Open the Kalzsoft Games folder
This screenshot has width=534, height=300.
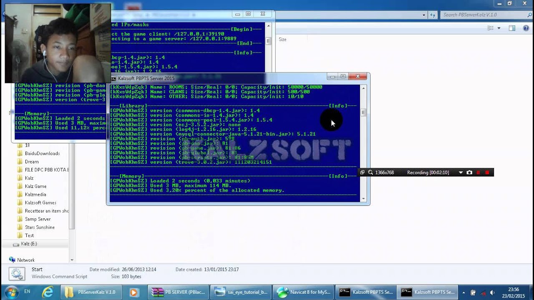pos(40,203)
